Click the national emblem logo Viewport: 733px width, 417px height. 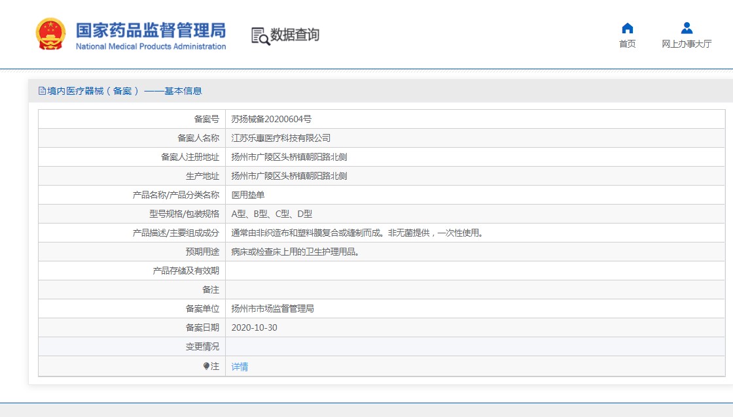50,34
